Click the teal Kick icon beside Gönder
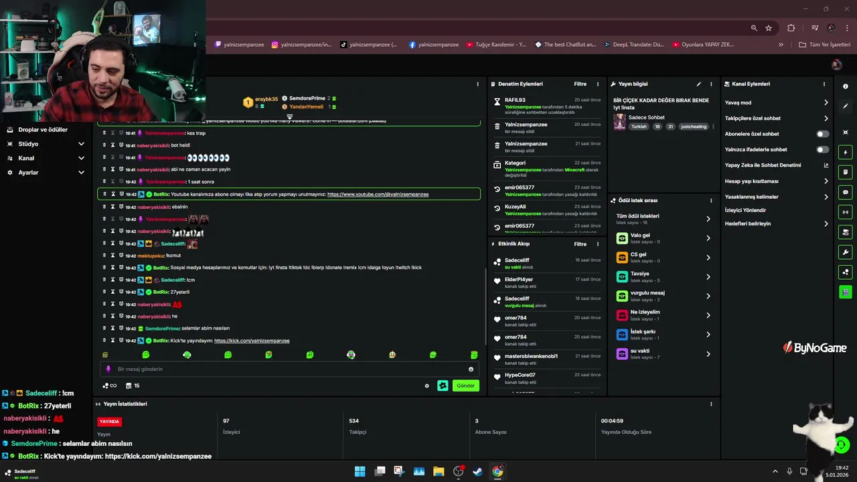857x482 pixels. click(443, 386)
